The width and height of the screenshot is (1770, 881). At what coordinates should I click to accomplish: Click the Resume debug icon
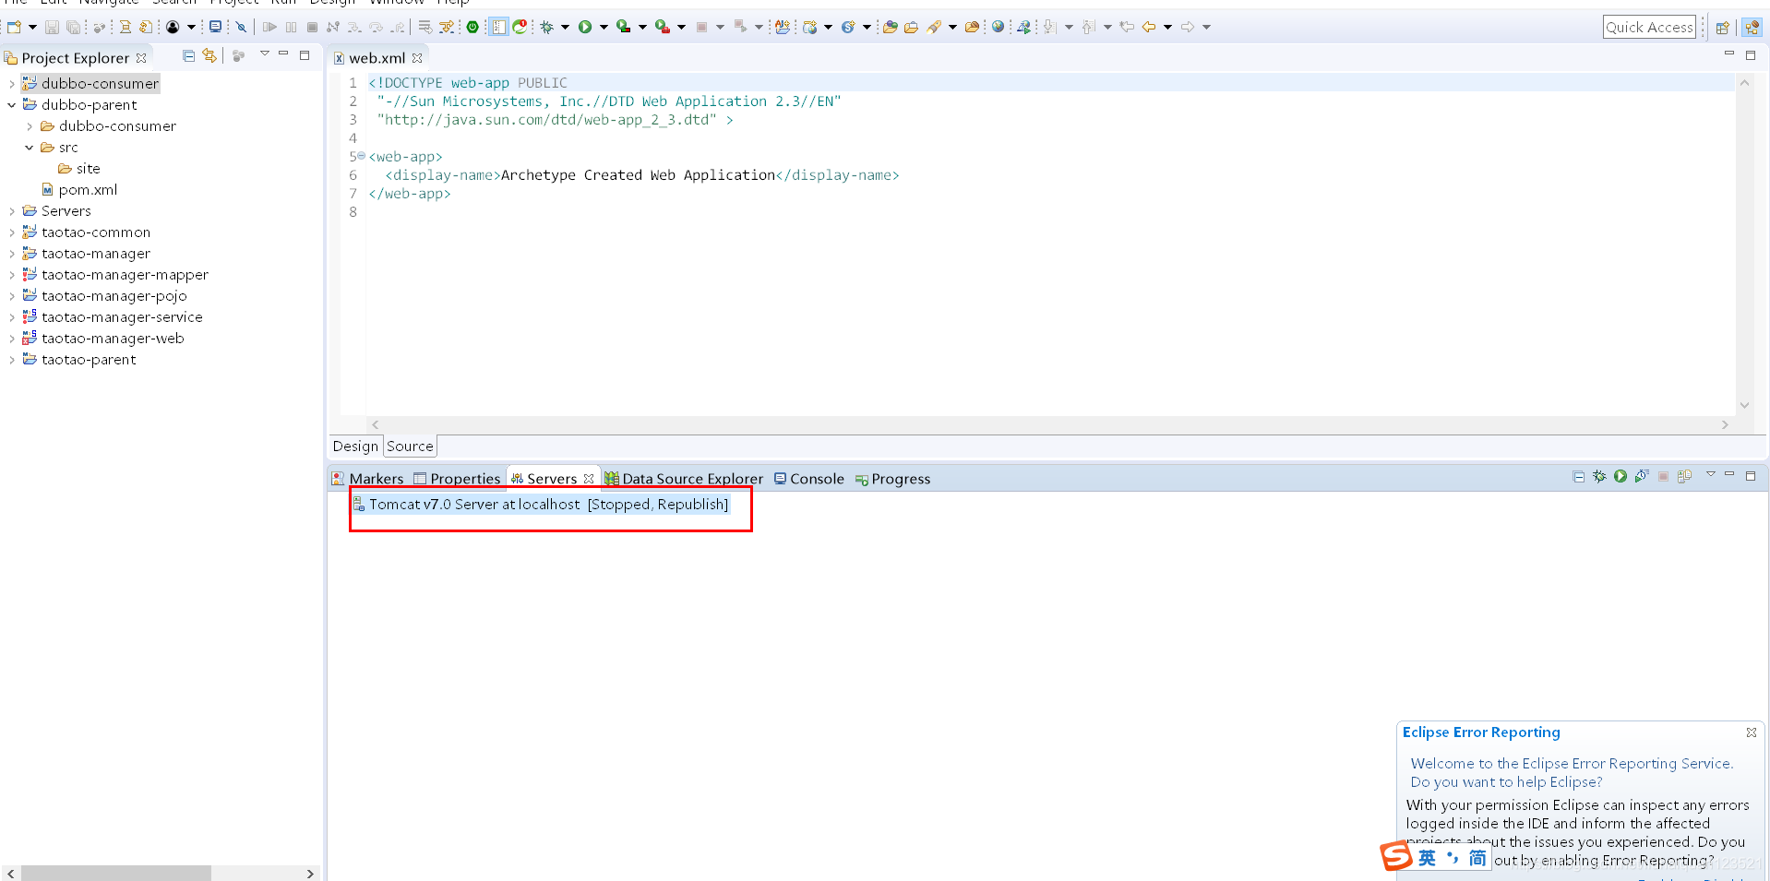tap(269, 27)
